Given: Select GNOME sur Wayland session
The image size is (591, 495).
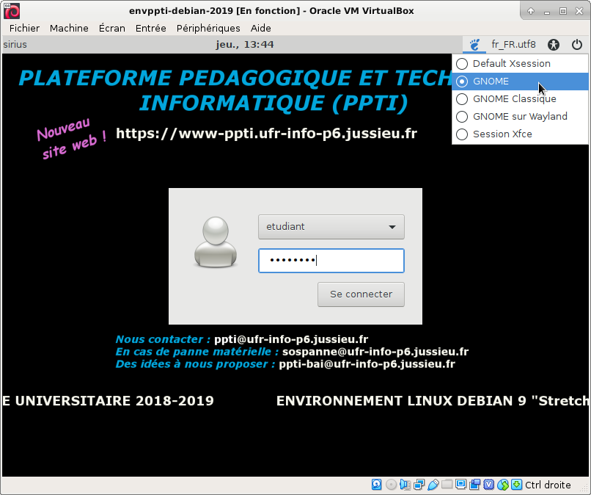Looking at the screenshot, I should (x=520, y=117).
